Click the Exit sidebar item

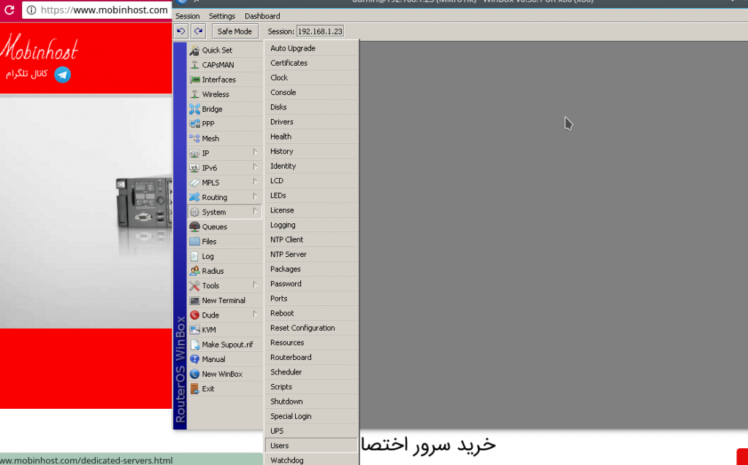(208, 389)
